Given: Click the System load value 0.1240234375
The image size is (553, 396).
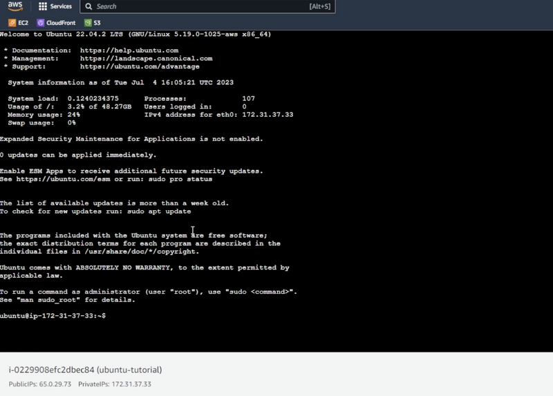Looking at the screenshot, I should point(93,99).
